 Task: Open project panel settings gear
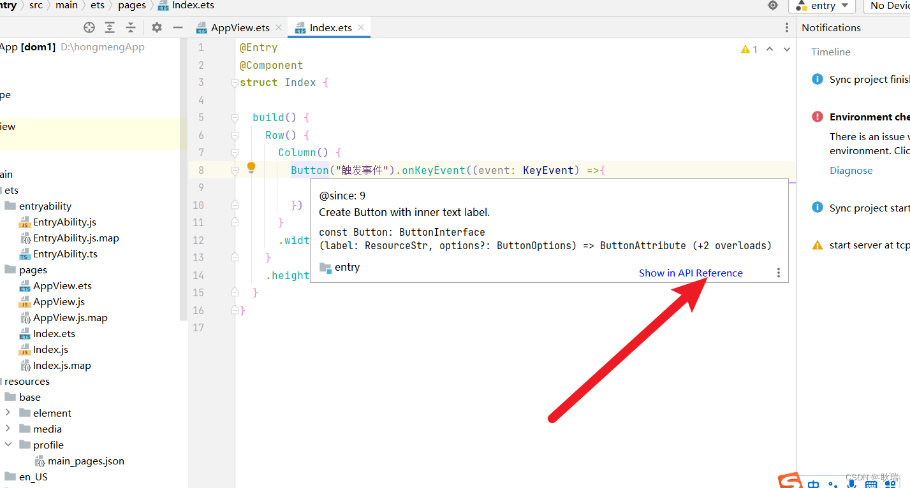coord(157,27)
